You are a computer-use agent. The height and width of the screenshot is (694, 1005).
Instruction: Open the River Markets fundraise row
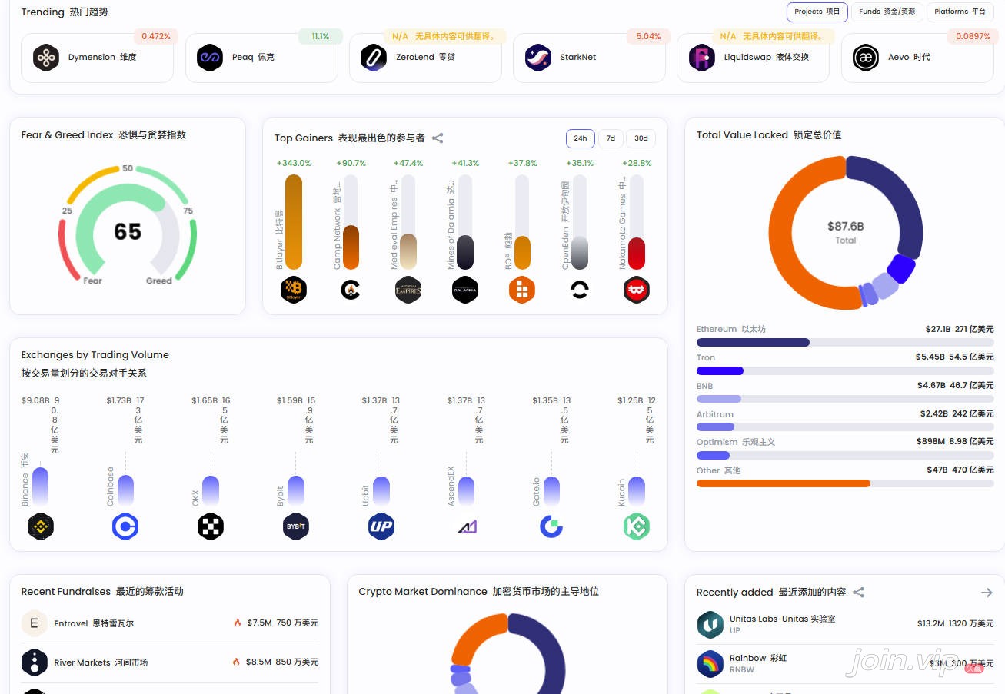click(170, 662)
